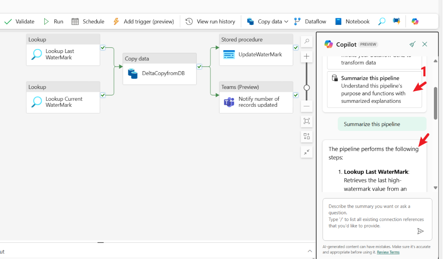443x259 pixels.
Task: Click the Lookup toolbar magnifier icon
Action: (x=381, y=21)
